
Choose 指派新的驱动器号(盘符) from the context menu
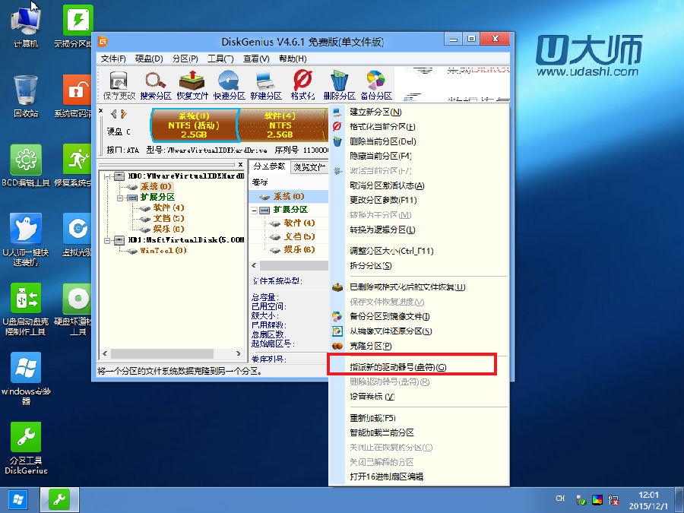[397, 367]
